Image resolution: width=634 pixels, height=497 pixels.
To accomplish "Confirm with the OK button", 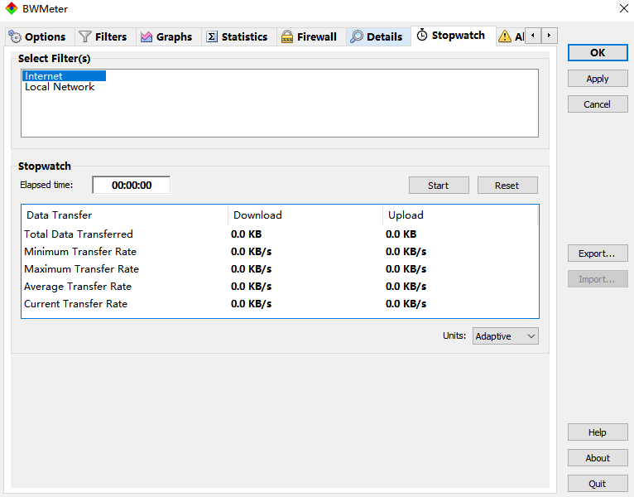I will (598, 53).
